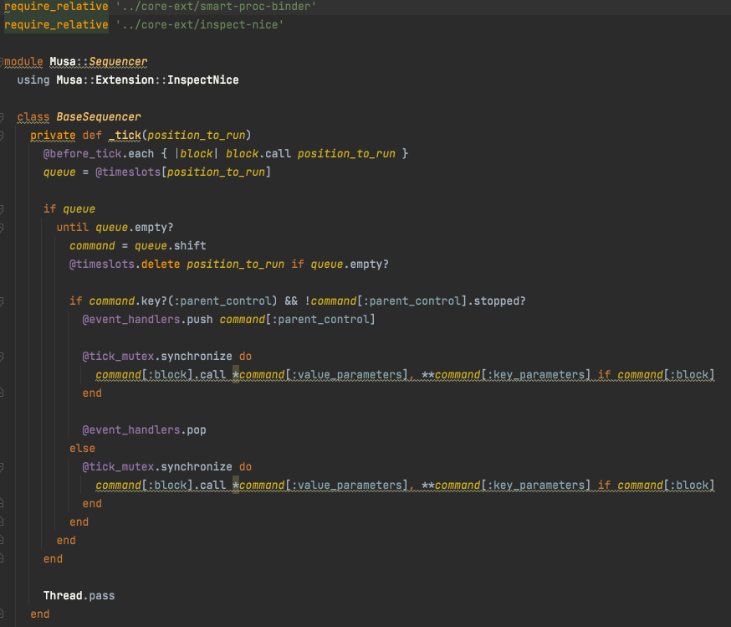
Task: Collapse the module Musa::Sequencer fold arrow
Action: click(x=4, y=61)
